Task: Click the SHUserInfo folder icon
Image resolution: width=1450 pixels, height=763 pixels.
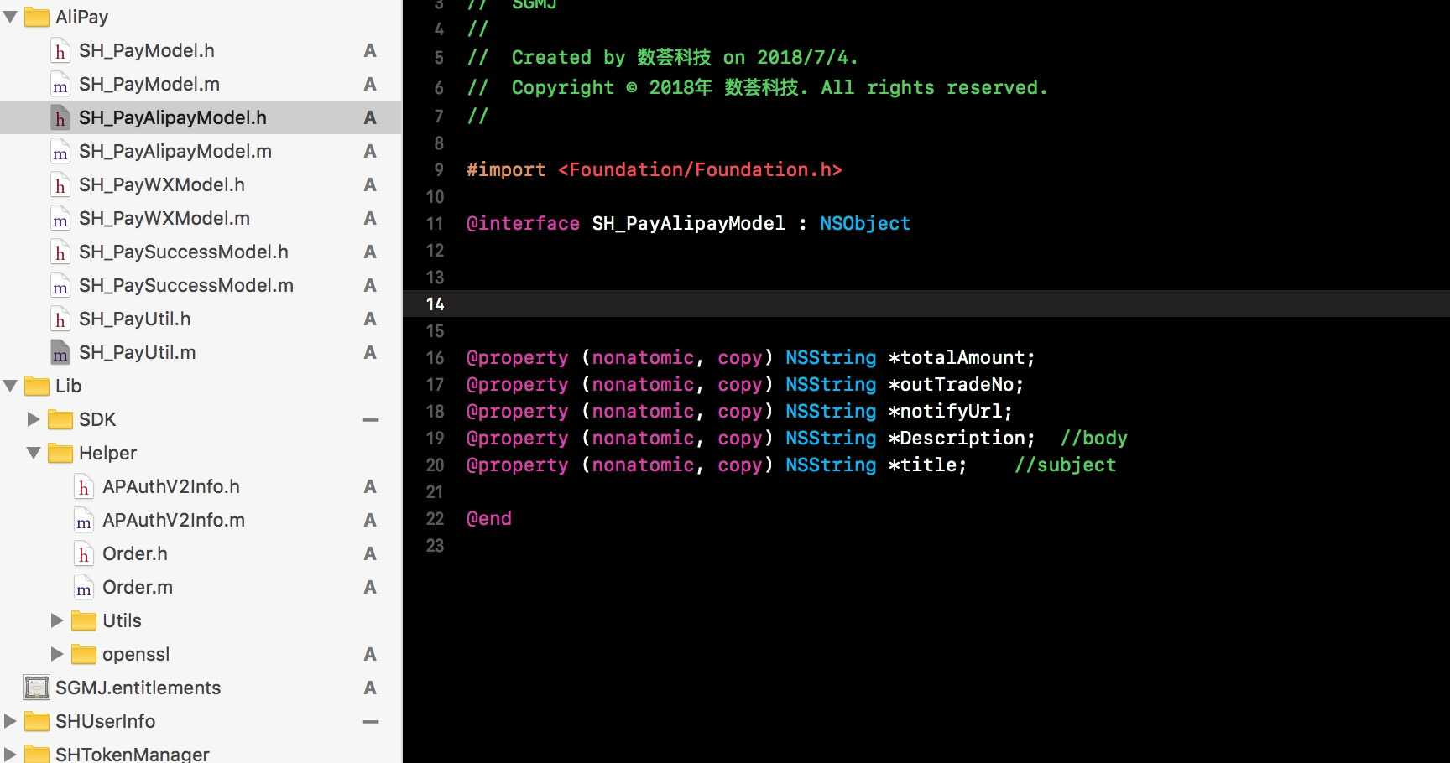Action: [37, 721]
